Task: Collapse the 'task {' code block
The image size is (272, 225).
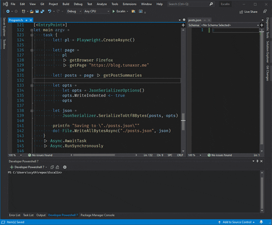Action: pyautogui.click(x=32, y=35)
